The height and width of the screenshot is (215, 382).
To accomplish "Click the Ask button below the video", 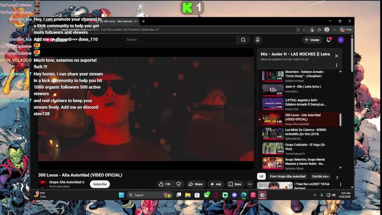I will coord(215,184).
